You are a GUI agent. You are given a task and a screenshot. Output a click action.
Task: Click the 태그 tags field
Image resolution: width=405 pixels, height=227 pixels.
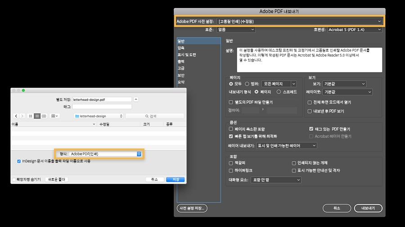click(102, 107)
